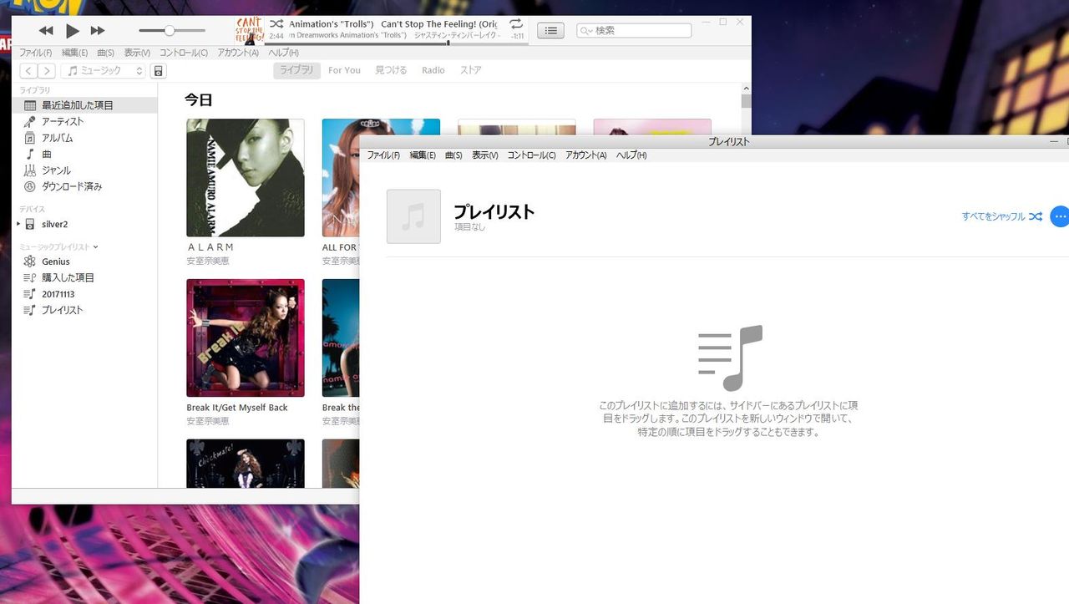Click the play button
Viewport: 1069px width, 604px height.
point(73,31)
